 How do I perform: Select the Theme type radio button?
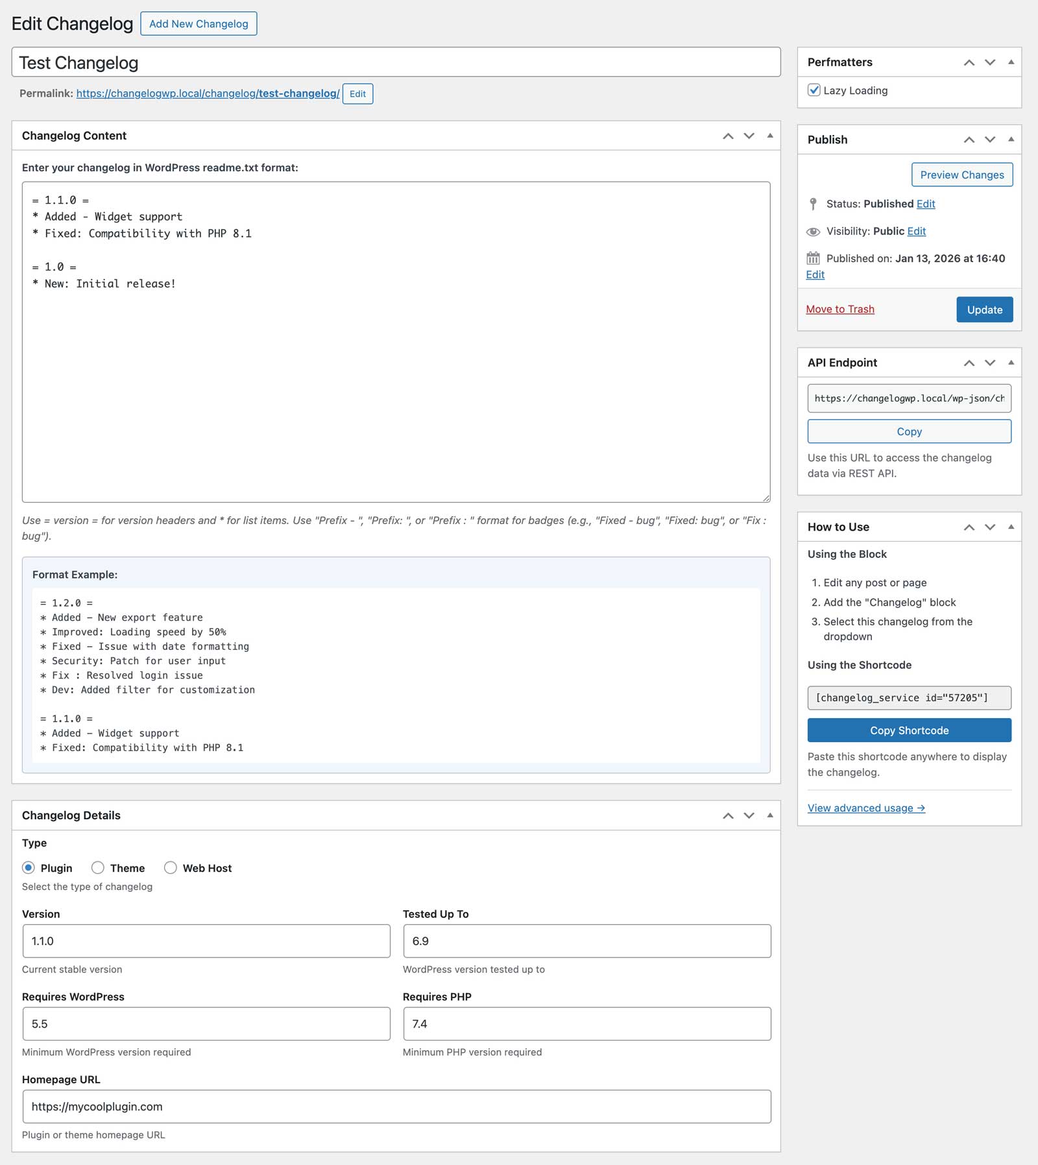pos(98,868)
